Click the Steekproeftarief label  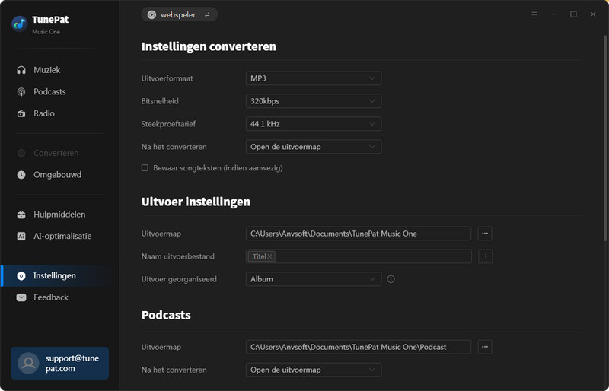[x=168, y=124]
